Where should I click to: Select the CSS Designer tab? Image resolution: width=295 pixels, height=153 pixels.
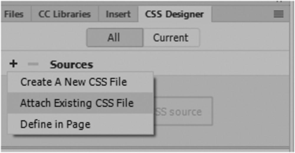point(174,14)
